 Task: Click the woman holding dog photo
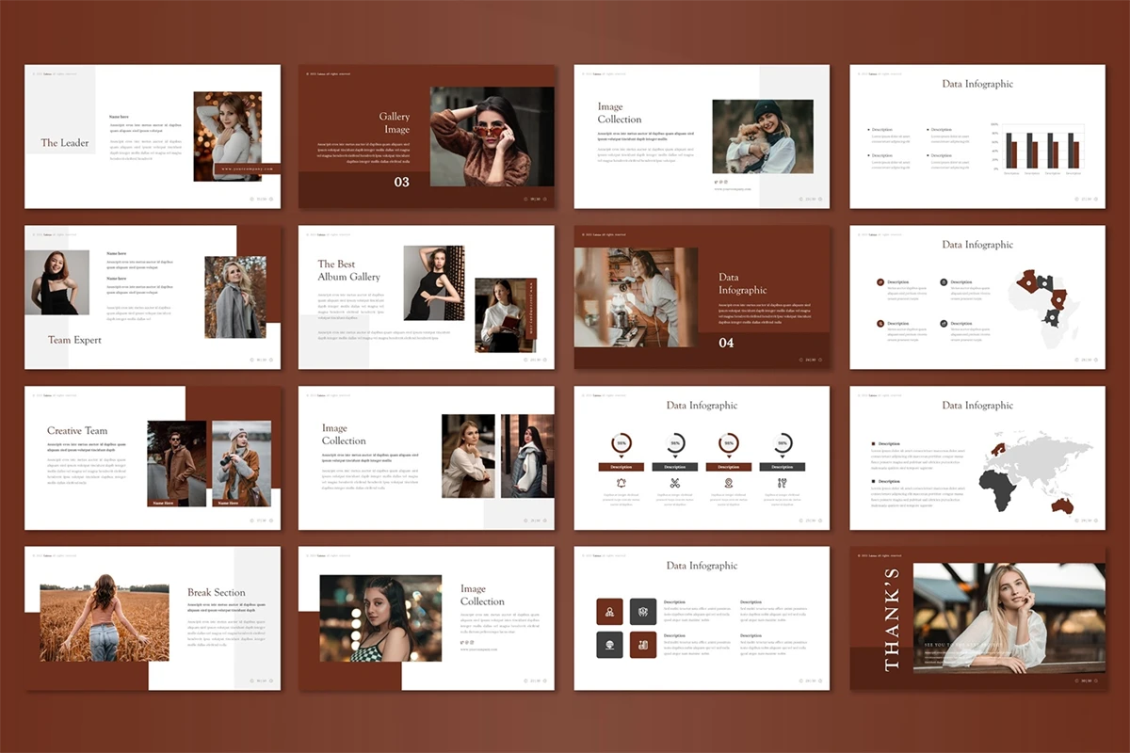[x=762, y=136]
